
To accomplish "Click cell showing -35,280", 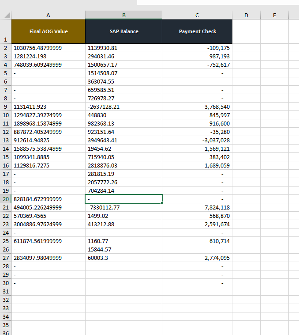I will click(x=197, y=132).
